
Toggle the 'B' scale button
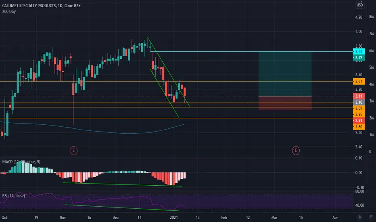371,217
